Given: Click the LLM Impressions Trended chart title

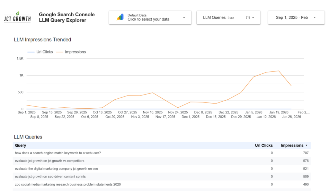Looking at the screenshot, I should point(42,40).
